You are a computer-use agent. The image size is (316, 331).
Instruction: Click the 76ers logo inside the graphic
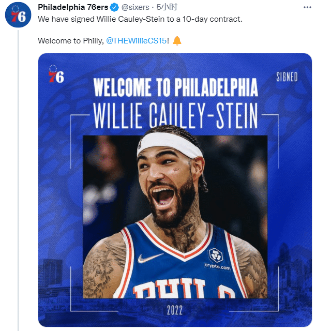point(56,74)
